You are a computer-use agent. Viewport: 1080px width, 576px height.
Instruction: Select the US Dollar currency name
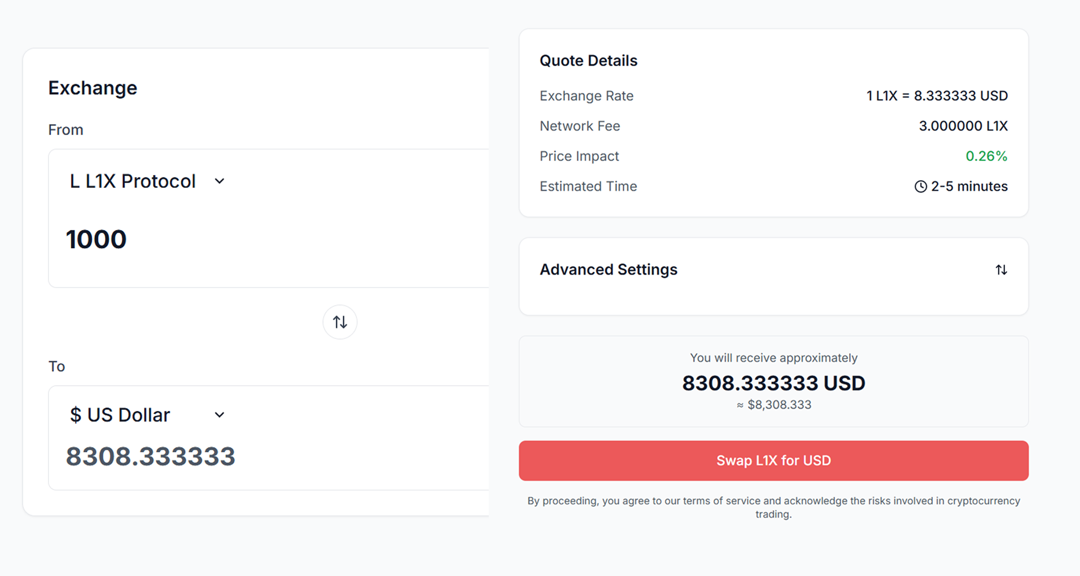click(128, 415)
